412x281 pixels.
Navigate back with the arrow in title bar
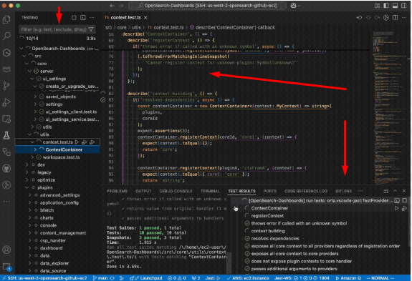pos(112,6)
